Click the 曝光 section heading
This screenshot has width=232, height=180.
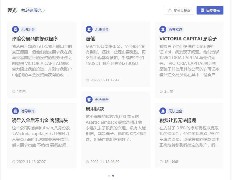pyautogui.click(x=12, y=10)
